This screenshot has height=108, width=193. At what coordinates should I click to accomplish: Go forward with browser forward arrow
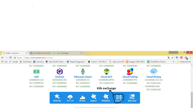7,58
